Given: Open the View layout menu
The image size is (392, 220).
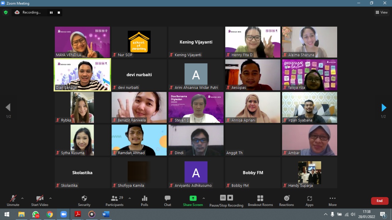Looking at the screenshot, I should pyautogui.click(x=382, y=13).
